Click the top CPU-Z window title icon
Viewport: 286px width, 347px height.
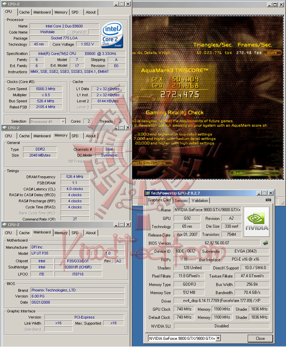[x=5, y=4]
